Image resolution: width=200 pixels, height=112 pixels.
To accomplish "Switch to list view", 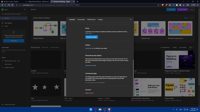I will coord(194,48).
